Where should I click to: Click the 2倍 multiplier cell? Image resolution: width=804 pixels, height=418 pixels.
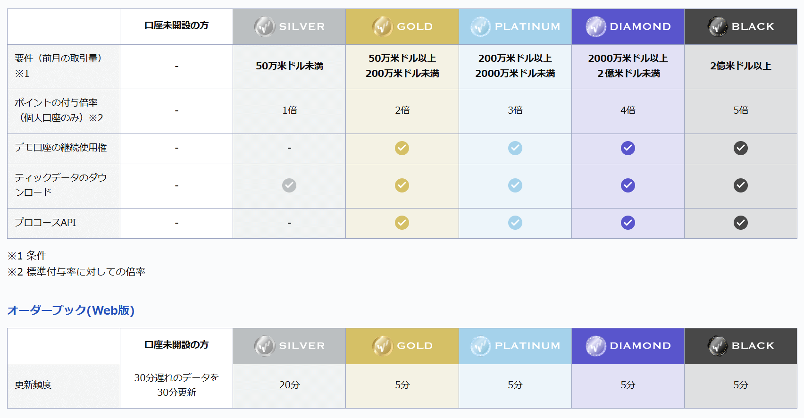click(402, 110)
